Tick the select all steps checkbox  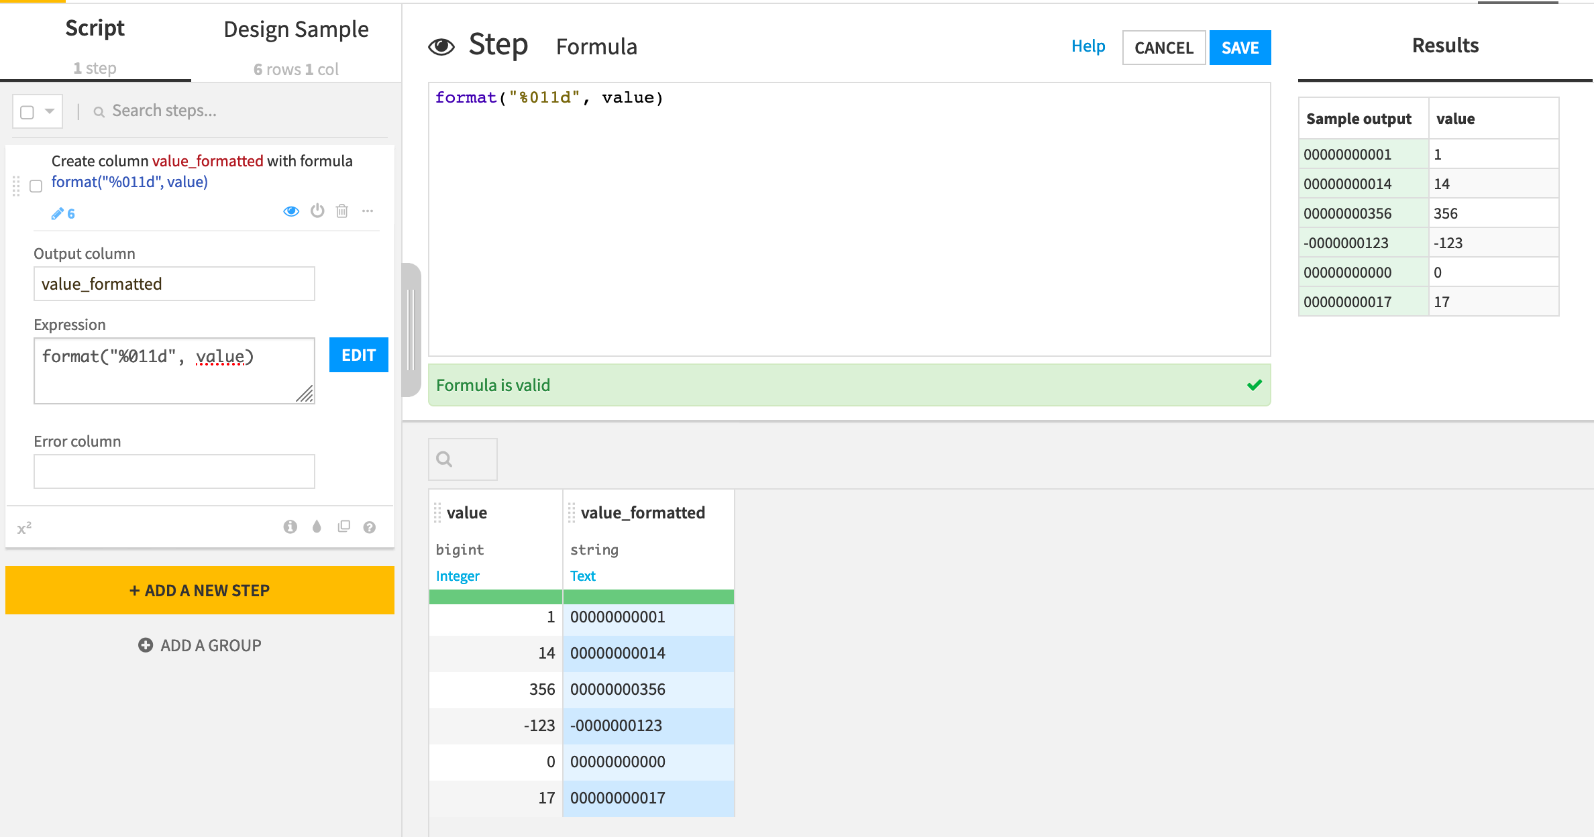point(28,111)
